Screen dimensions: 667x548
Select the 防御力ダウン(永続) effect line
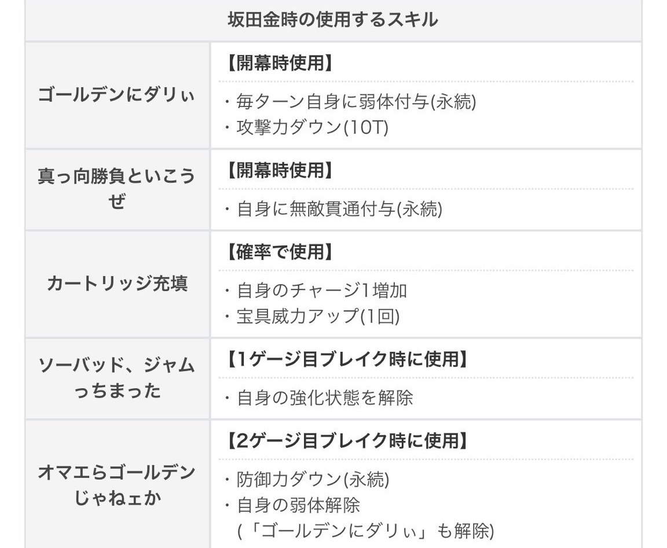tap(307, 480)
